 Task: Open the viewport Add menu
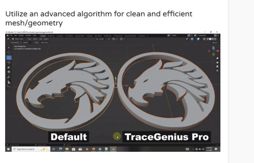coord(41,39)
